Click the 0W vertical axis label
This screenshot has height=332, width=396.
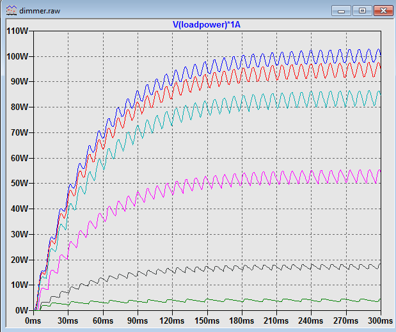[22, 310]
